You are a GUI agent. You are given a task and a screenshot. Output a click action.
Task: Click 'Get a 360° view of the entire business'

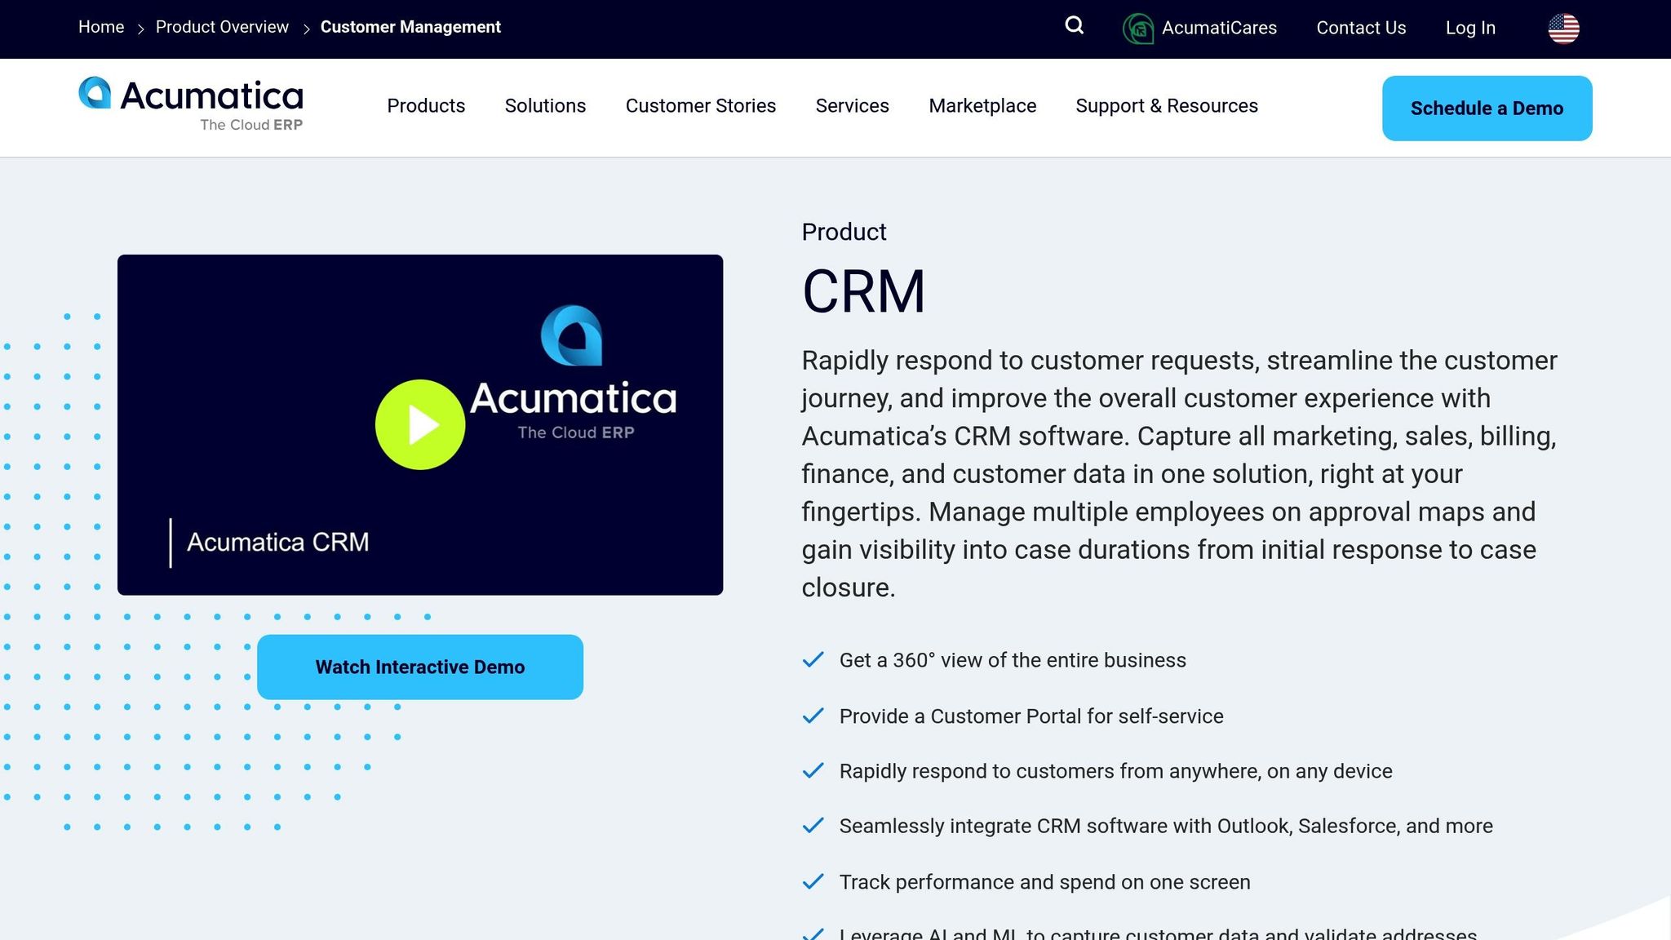[x=1013, y=660]
